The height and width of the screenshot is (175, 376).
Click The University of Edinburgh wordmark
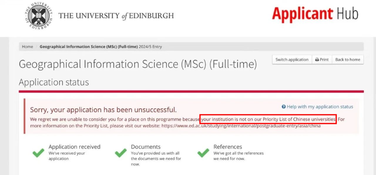tap(116, 16)
